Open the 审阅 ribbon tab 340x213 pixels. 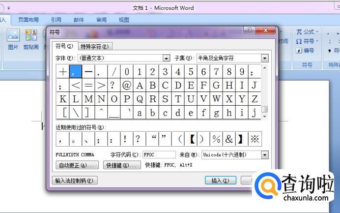(101, 20)
